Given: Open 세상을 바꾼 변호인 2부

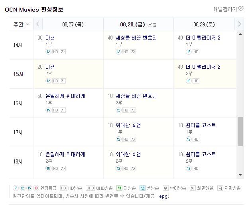Looking at the screenshot, I should click(x=136, y=96).
